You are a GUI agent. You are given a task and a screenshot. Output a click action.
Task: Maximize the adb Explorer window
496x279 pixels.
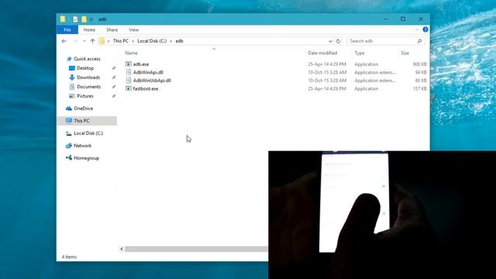(403, 19)
